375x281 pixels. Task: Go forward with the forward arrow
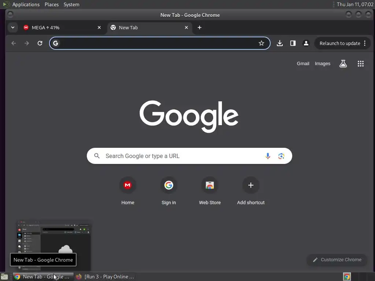point(27,43)
